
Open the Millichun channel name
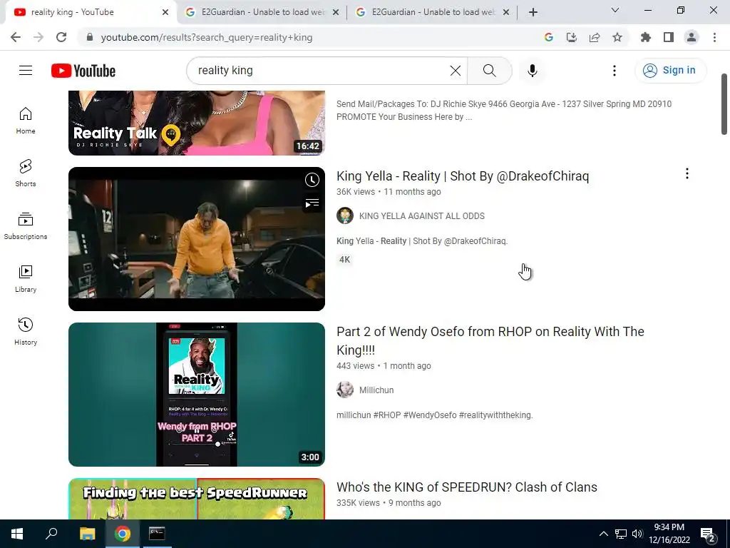click(x=376, y=390)
